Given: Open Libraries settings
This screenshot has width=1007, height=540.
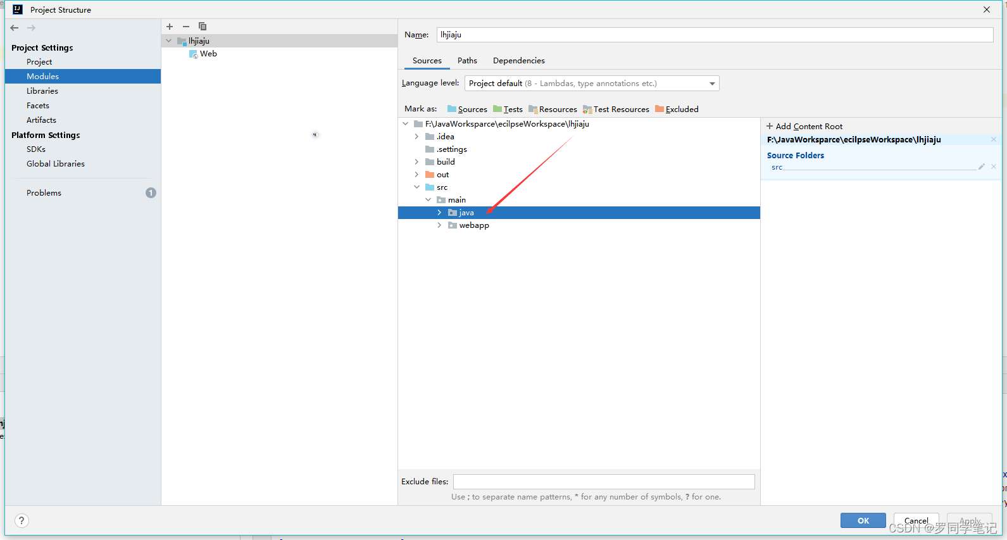Looking at the screenshot, I should 42,91.
